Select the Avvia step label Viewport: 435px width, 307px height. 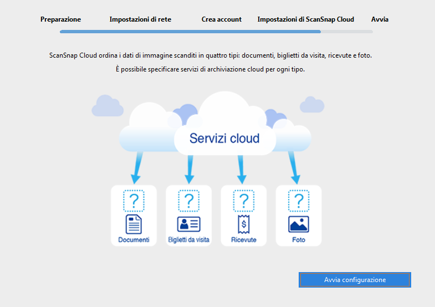coord(380,19)
